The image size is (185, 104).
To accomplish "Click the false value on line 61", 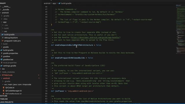I will (x=99, y=45).
